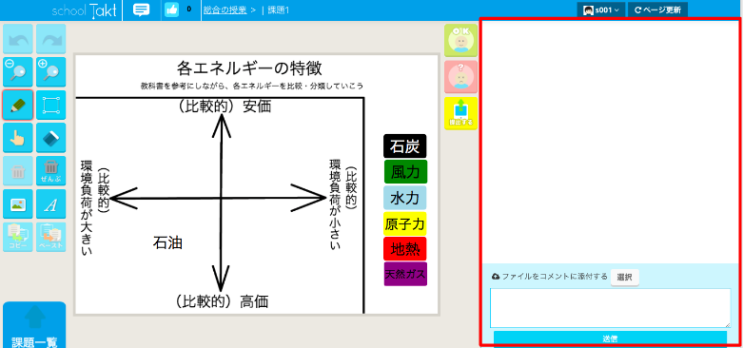743x348 pixels.
Task: Focus the comment text input box
Action: pos(611,308)
